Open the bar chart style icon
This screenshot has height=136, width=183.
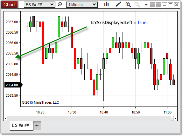coord(106,4)
